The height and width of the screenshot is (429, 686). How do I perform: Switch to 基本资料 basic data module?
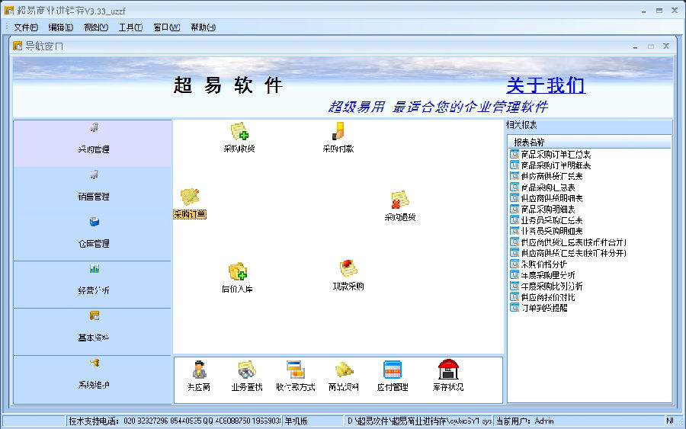coord(93,331)
